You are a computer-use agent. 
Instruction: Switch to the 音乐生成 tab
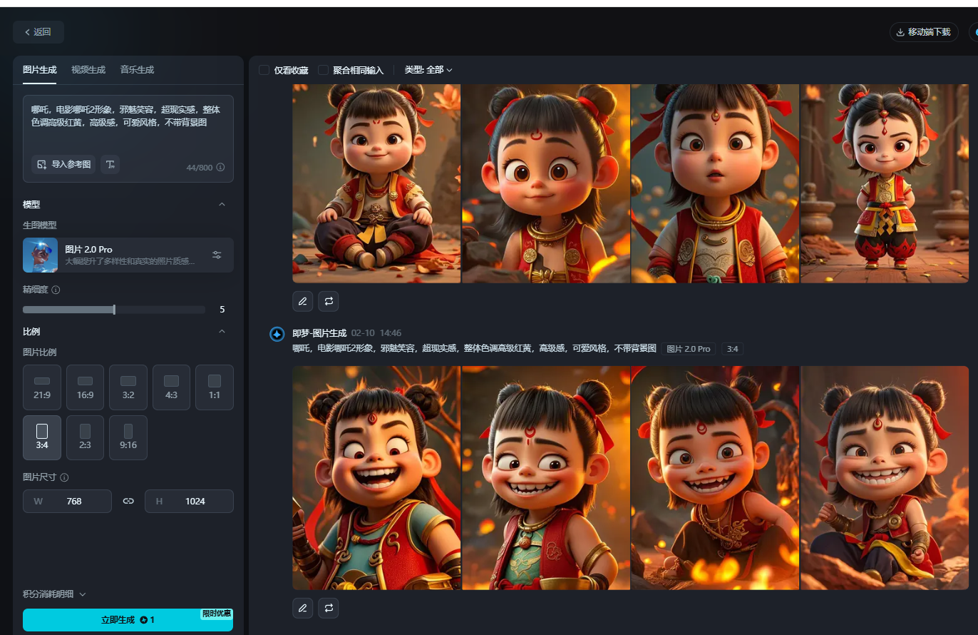click(x=137, y=70)
